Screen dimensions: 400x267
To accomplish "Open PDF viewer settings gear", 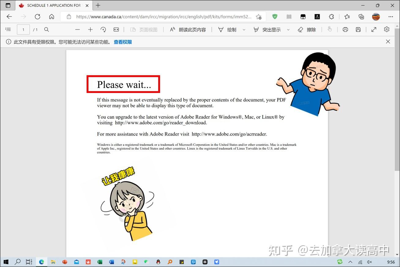I will pos(387,29).
